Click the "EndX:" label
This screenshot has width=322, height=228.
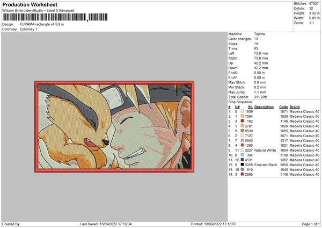(x=233, y=73)
